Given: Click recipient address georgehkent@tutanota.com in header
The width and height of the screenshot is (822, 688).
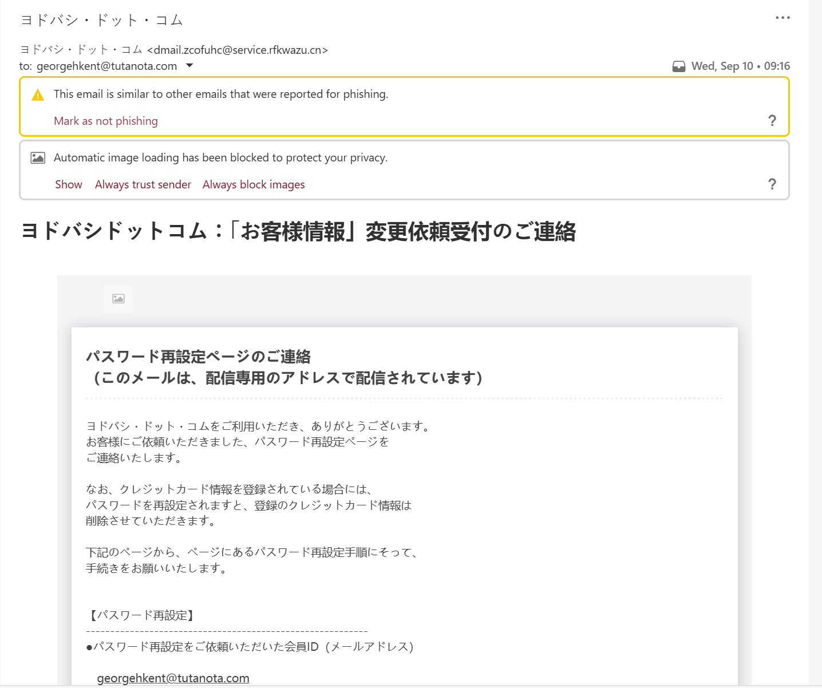Looking at the screenshot, I should 106,66.
